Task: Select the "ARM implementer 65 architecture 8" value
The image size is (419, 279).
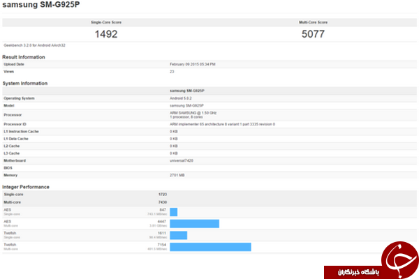Action: 222,124
